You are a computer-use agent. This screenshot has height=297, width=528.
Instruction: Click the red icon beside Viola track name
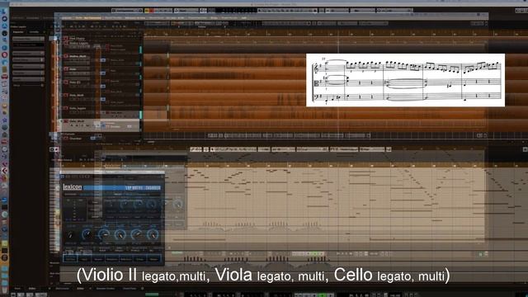pyautogui.click(x=66, y=69)
